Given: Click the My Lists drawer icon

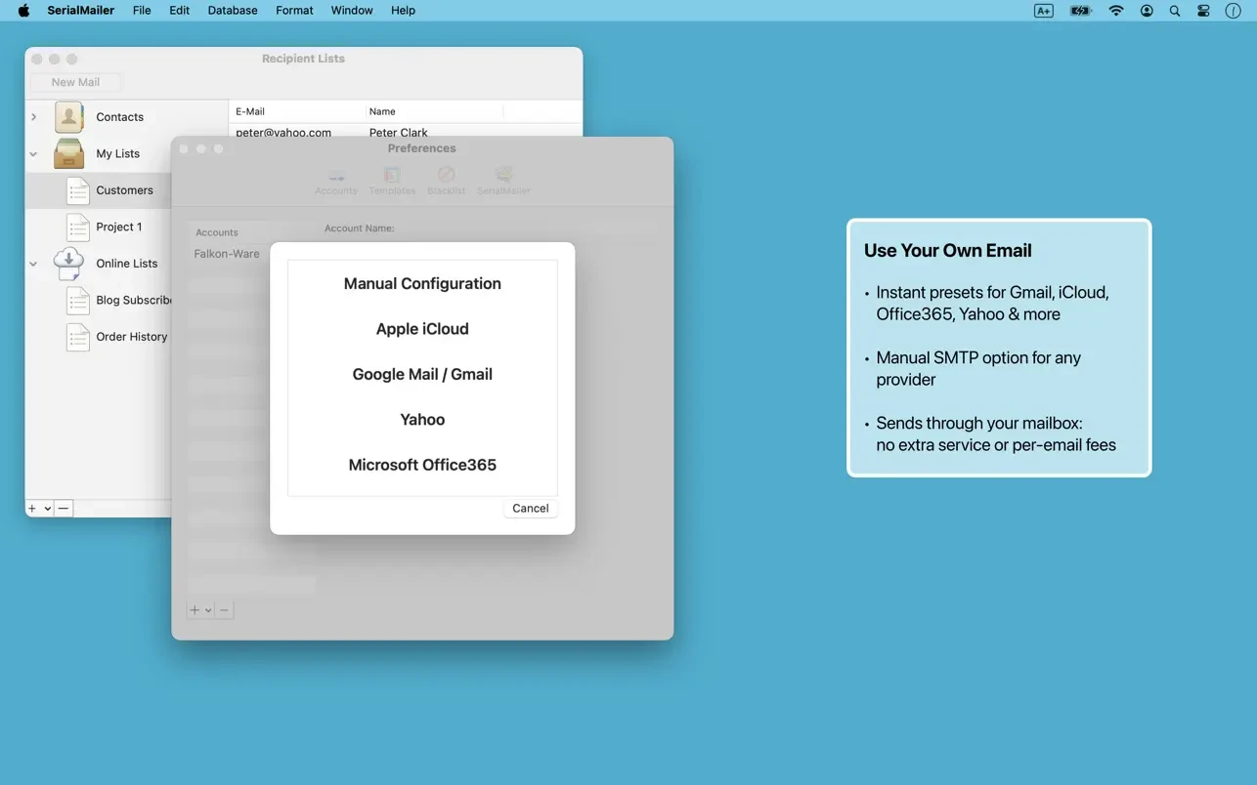Looking at the screenshot, I should (69, 153).
